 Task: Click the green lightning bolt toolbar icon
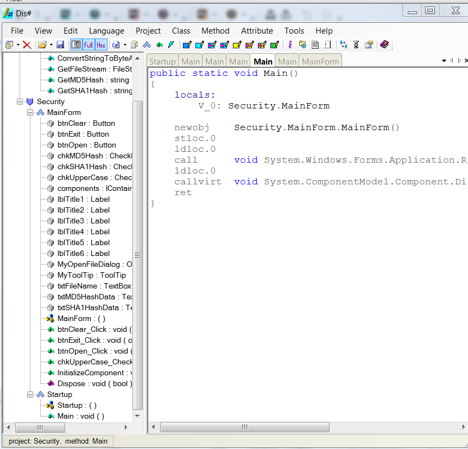click(171, 44)
